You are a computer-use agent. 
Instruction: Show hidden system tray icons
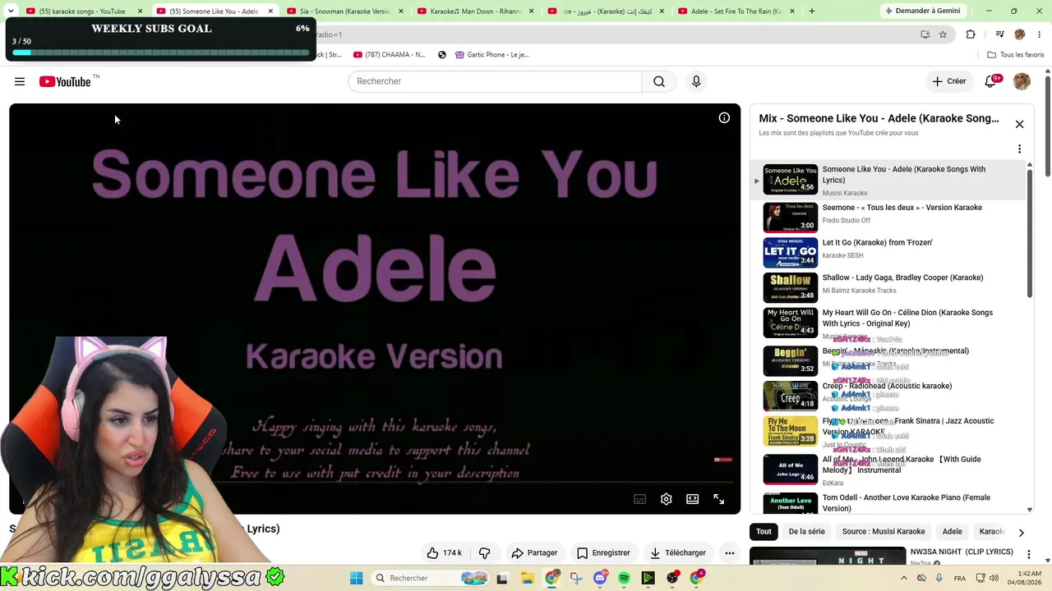[904, 578]
